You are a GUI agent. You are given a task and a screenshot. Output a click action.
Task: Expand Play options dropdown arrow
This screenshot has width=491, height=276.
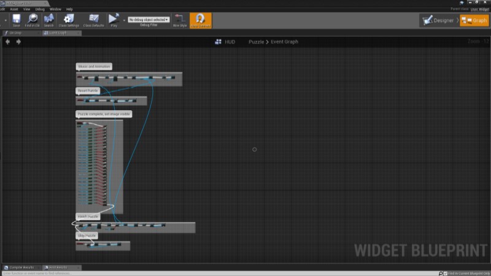[124, 20]
